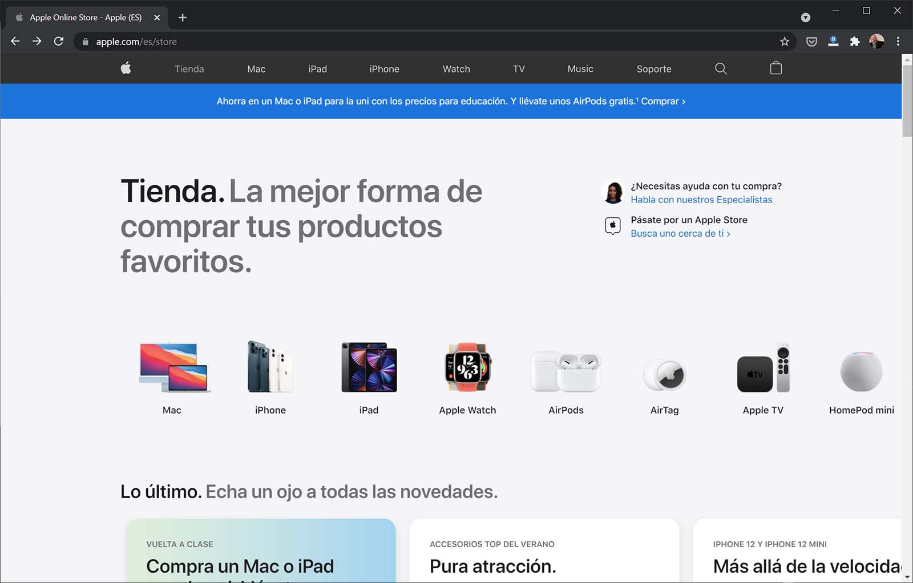Click Habla con nuestros Especialistas link
Screen dimensions: 913x583
click(701, 200)
